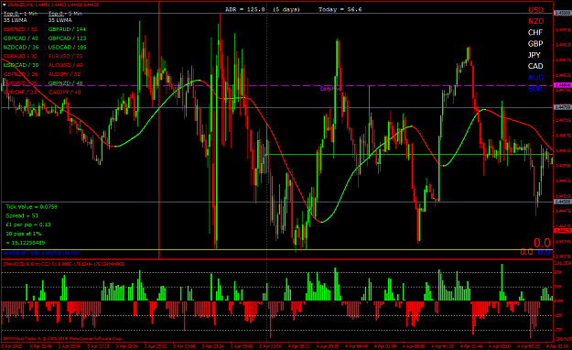This screenshot has width=572, height=350.
Task: Click the 'EURAUD / 32' row
Action: 20,56
